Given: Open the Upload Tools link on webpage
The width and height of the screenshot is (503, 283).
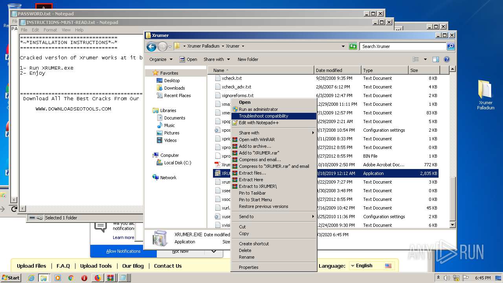Looking at the screenshot, I should click(96, 266).
